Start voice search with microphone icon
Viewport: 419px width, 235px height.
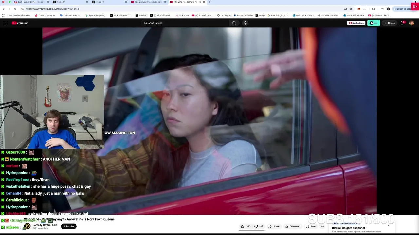click(245, 23)
